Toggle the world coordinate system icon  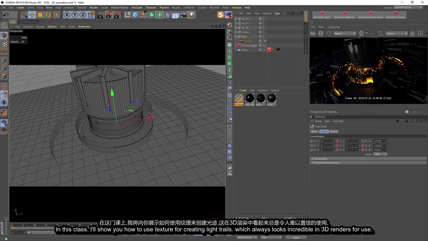[91, 15]
